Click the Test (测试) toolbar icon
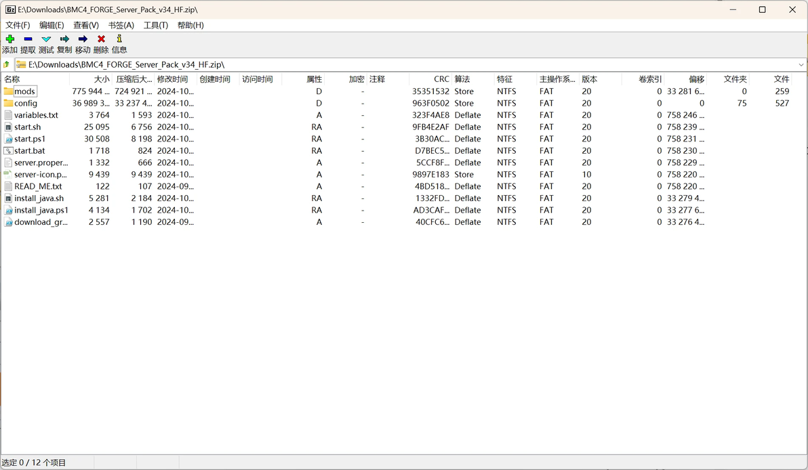The height and width of the screenshot is (470, 808). coord(46,39)
